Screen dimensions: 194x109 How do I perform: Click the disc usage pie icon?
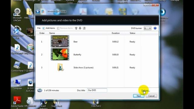40,90
